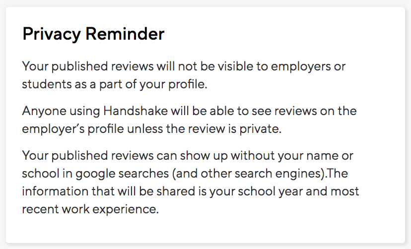Click the first paragraph about published reviews visibility
This screenshot has width=411, height=249.
click(x=184, y=75)
